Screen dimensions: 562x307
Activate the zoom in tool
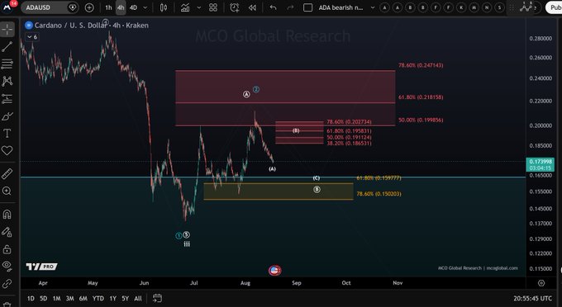(x=7, y=191)
